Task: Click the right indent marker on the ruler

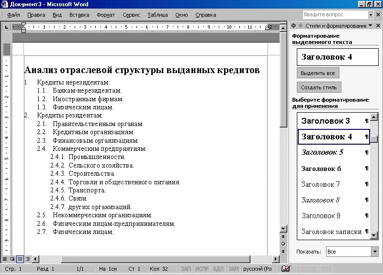Action: click(x=267, y=28)
